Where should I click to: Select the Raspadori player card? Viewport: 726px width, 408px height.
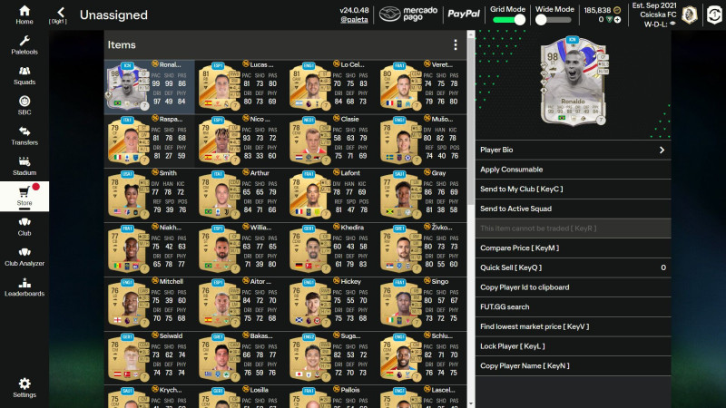150,141
